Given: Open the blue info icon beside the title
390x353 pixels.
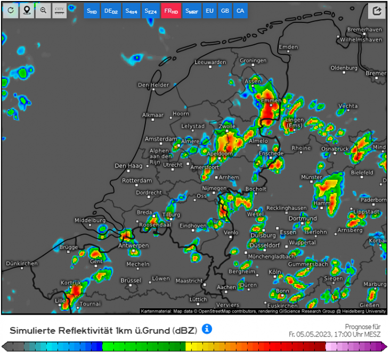Looking at the screenshot, I should click(x=207, y=329).
